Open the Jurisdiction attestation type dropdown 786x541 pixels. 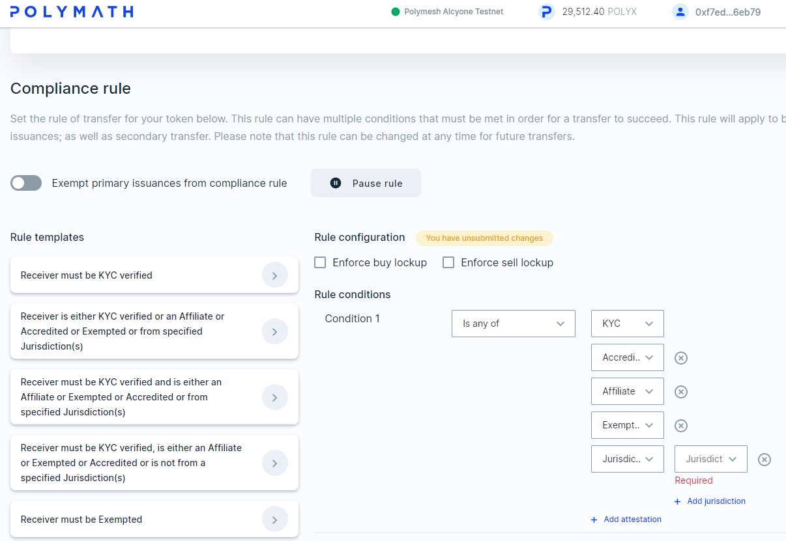pyautogui.click(x=628, y=459)
